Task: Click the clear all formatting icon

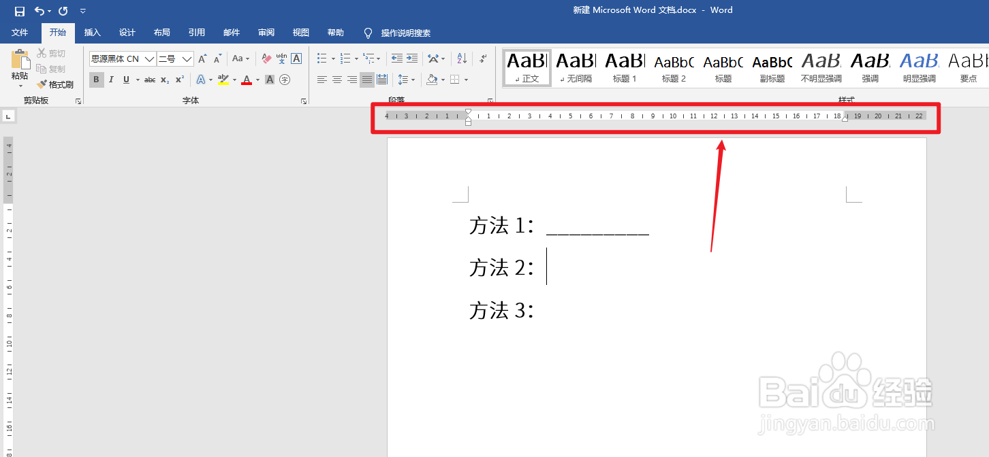Action: tap(266, 58)
